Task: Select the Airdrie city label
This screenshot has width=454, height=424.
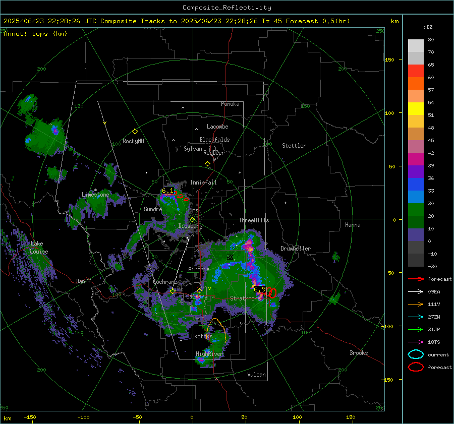Action: 199,269
